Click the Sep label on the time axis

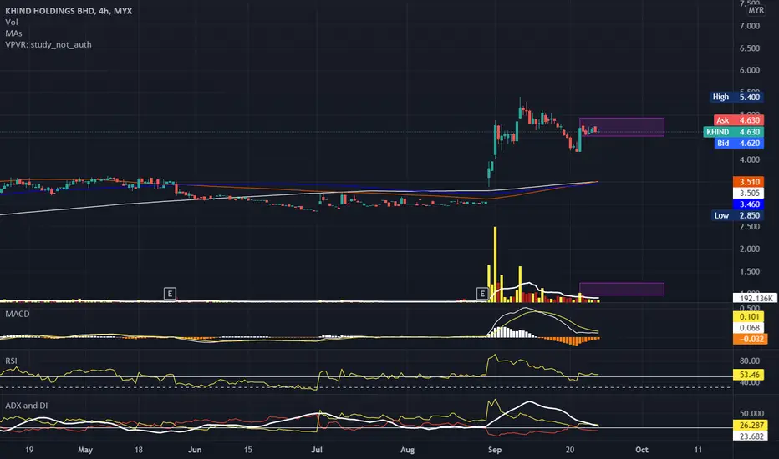[495, 450]
